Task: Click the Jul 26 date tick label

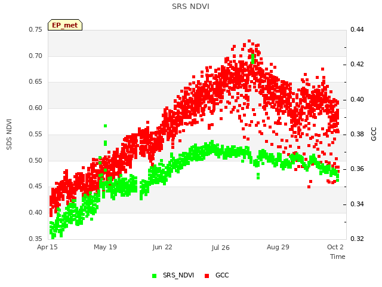Action: tap(220, 248)
